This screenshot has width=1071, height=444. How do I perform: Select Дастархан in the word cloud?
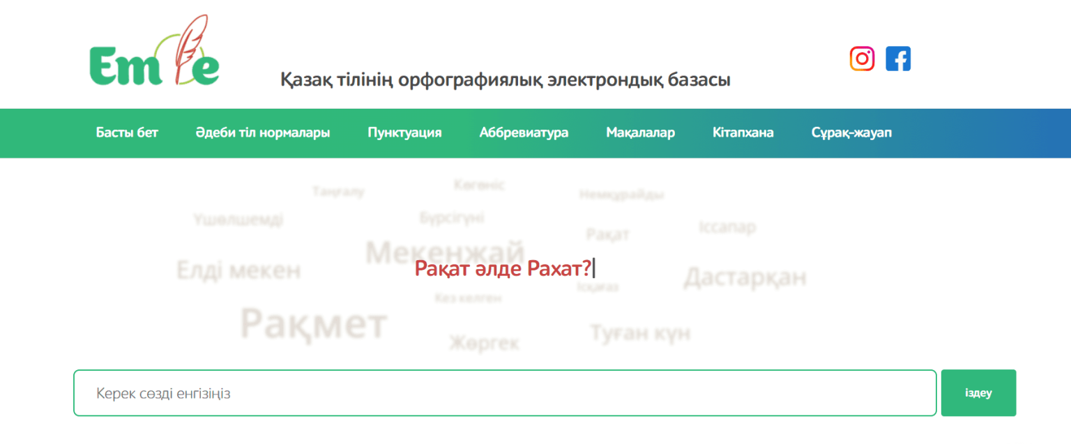745,277
